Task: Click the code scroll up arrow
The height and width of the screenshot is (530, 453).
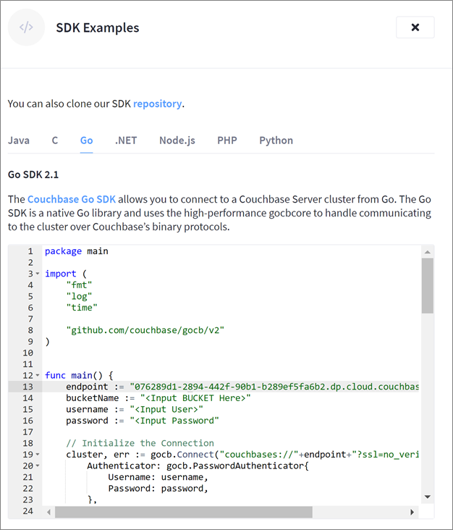Action: [428, 252]
